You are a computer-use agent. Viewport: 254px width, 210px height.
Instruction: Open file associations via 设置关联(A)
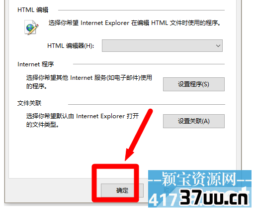194,121
